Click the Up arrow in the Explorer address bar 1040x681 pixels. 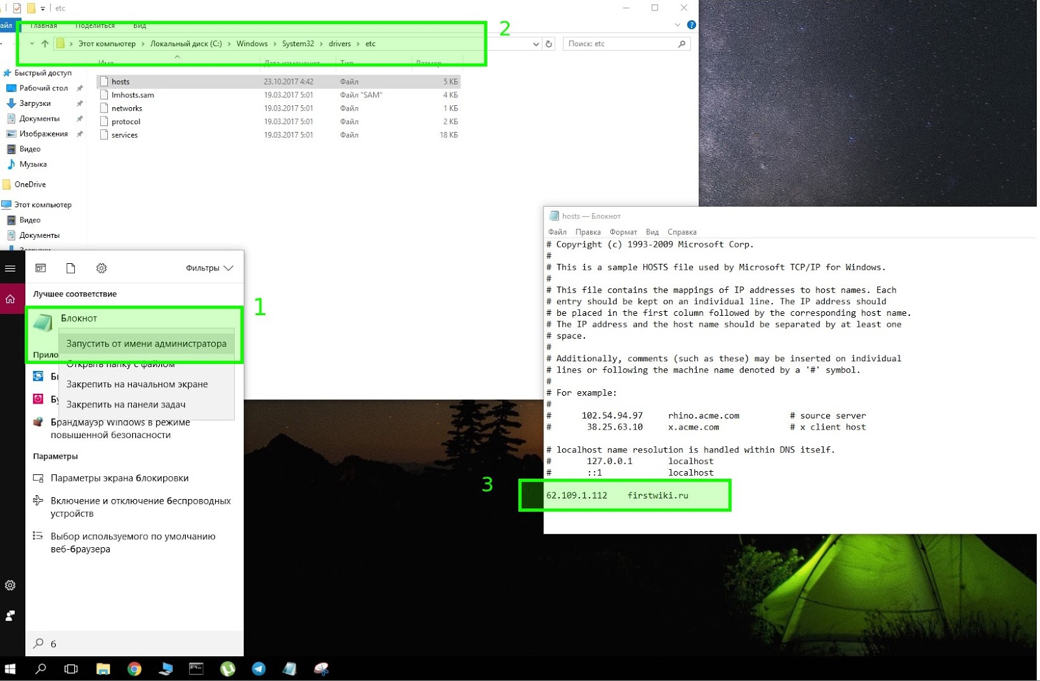pyautogui.click(x=45, y=44)
